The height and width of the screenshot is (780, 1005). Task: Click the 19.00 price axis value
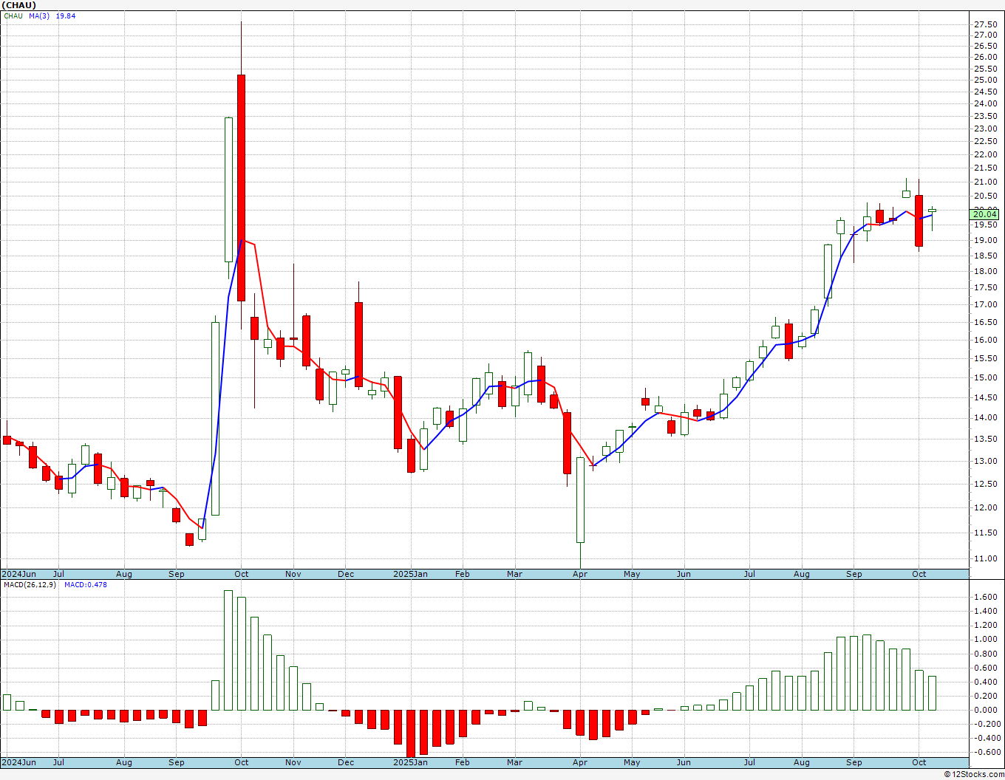985,240
